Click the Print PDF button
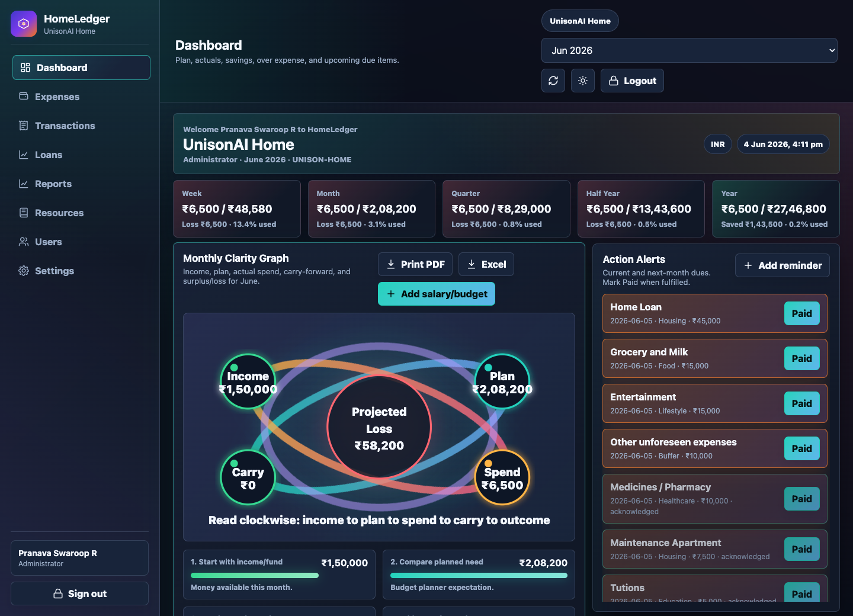This screenshot has height=616, width=853. pos(415,264)
